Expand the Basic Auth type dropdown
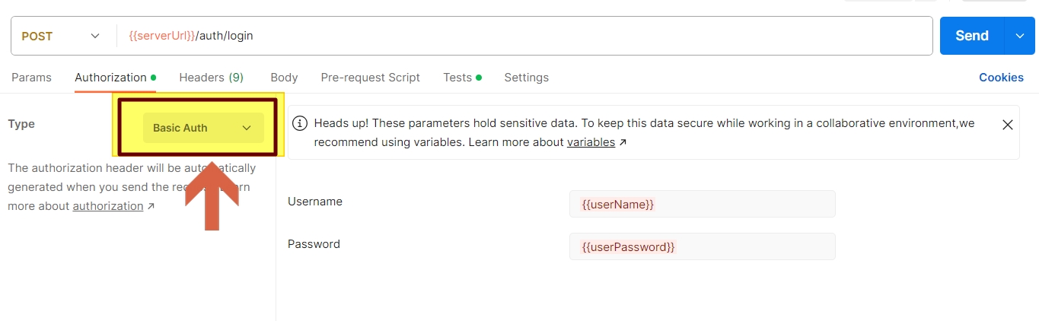The image size is (1039, 321). coord(203,128)
